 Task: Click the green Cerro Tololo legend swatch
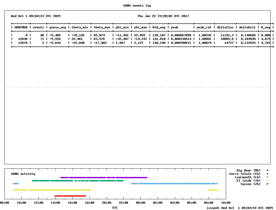pos(267,174)
